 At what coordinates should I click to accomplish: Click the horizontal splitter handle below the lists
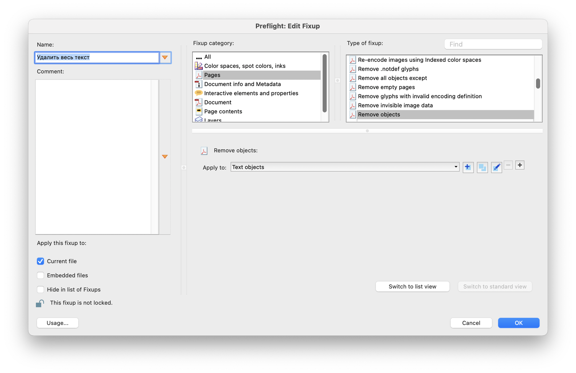367,131
